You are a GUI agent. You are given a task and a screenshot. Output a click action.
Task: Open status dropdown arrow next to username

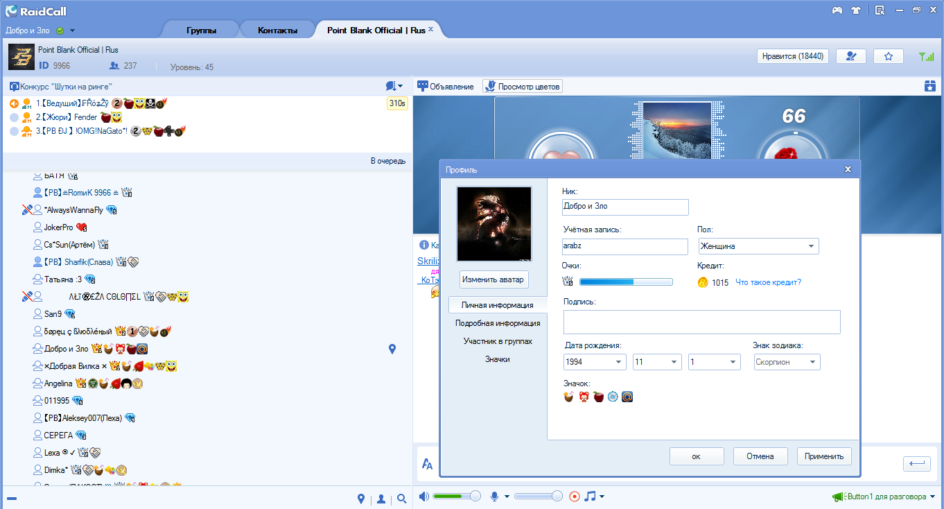(x=72, y=31)
